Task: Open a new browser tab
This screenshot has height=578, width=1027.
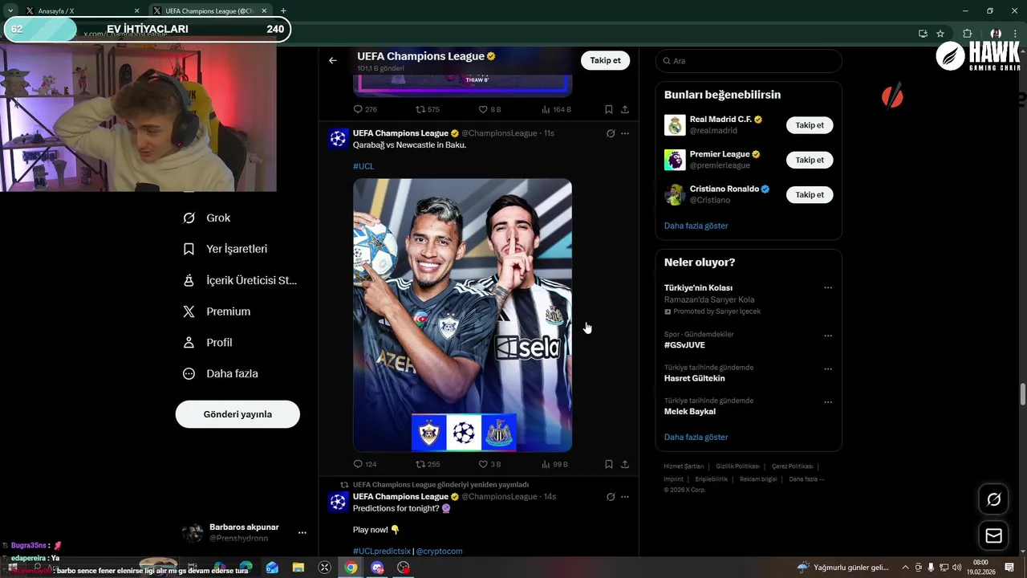Action: click(x=283, y=11)
